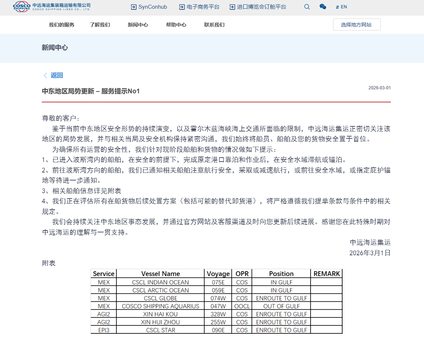Switch language to EN
This screenshot has height=341, width=424.
click(x=344, y=7)
